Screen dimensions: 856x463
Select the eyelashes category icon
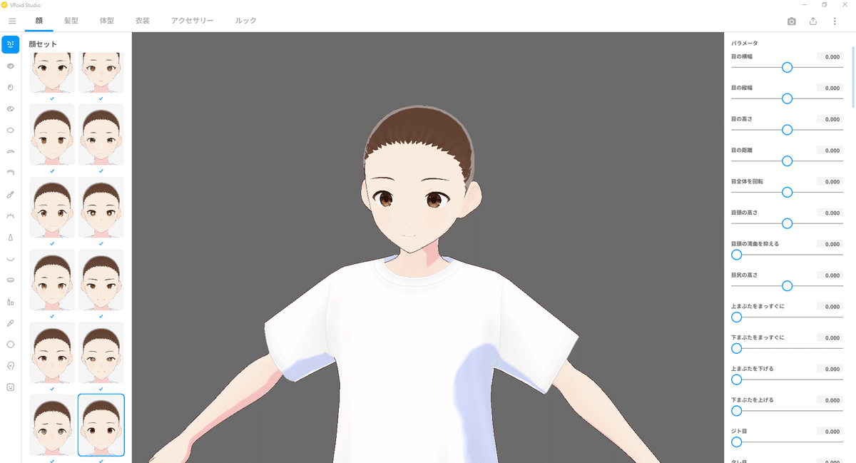[x=11, y=215]
